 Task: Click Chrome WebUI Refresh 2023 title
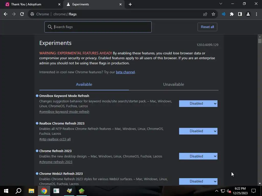coord(61,174)
